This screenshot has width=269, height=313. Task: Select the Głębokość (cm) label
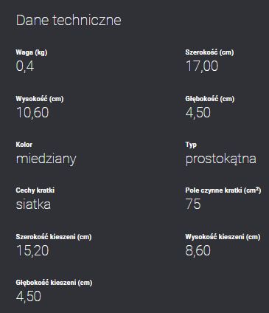(x=210, y=99)
